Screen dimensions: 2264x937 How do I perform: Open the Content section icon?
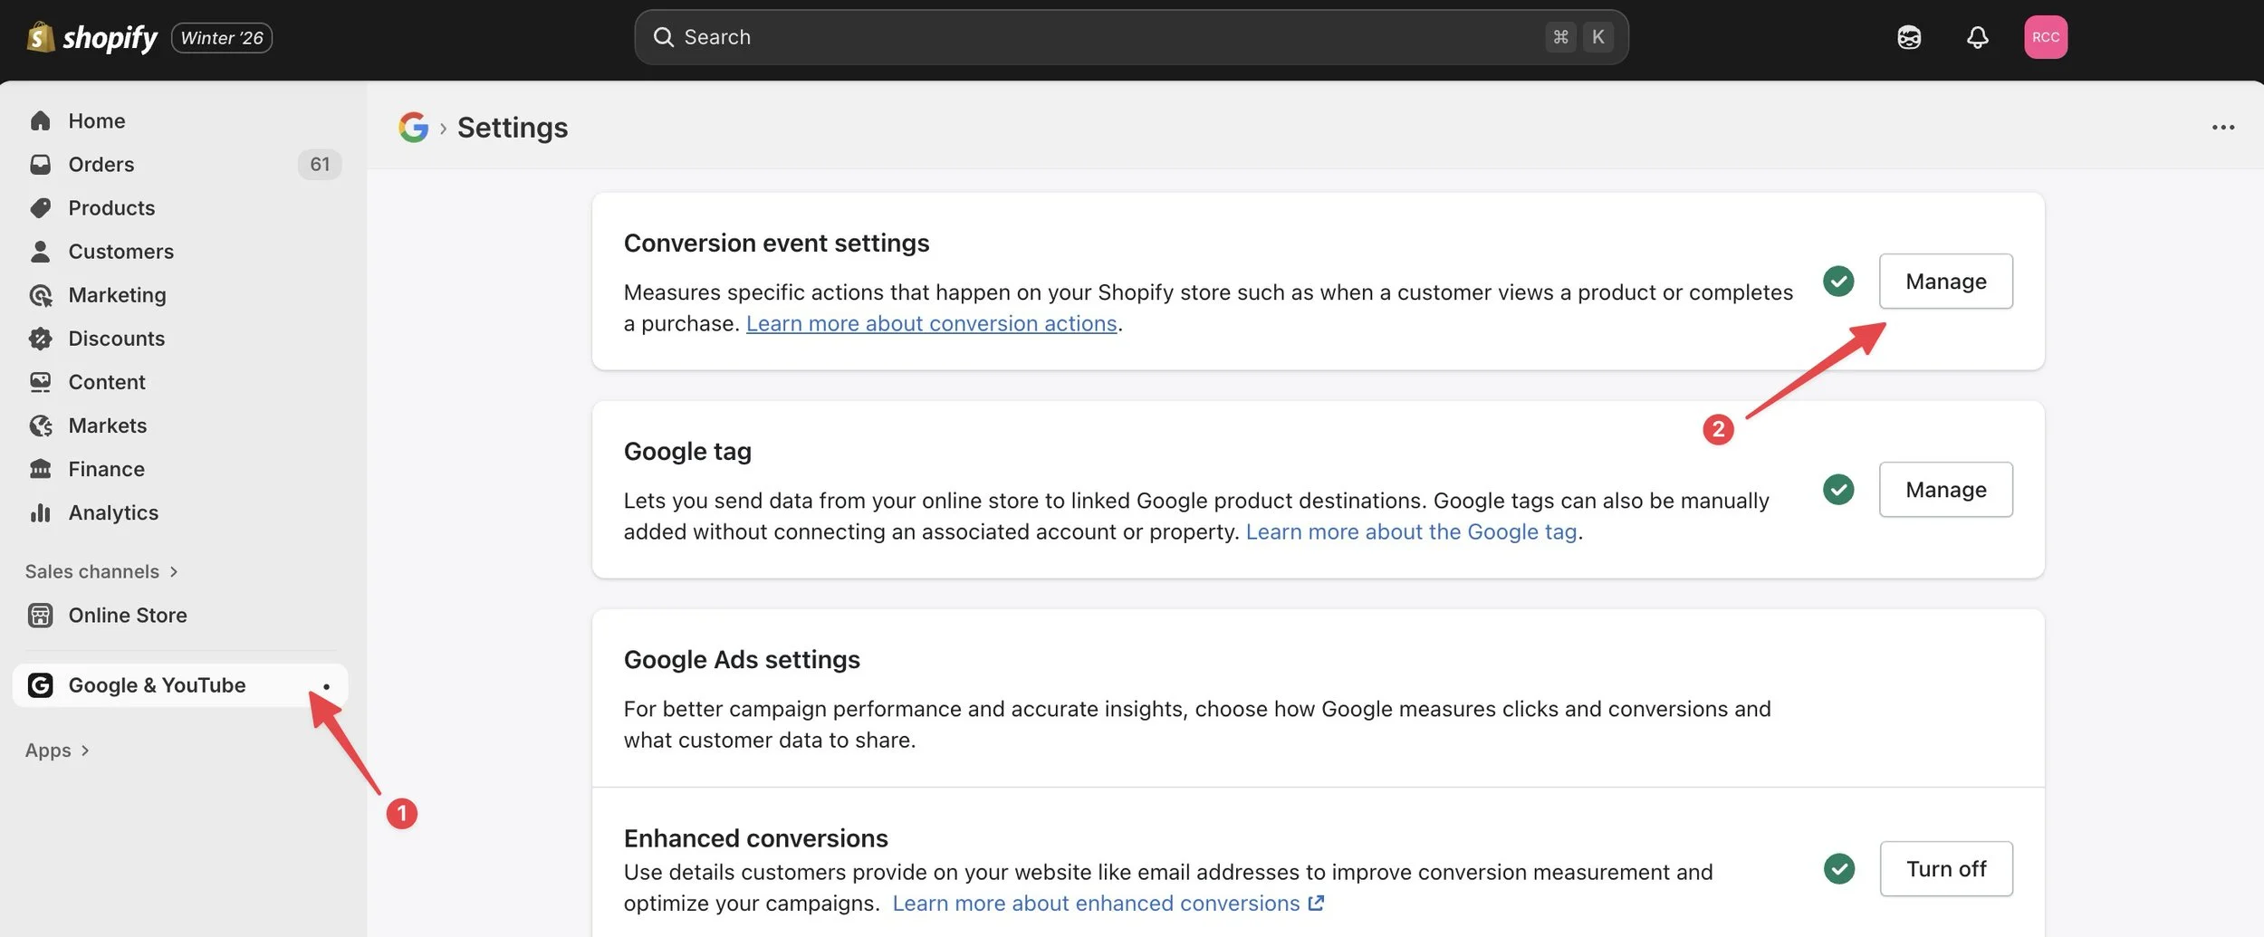coord(41,381)
